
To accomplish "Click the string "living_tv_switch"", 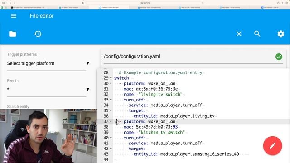I will click(x=160, y=94).
